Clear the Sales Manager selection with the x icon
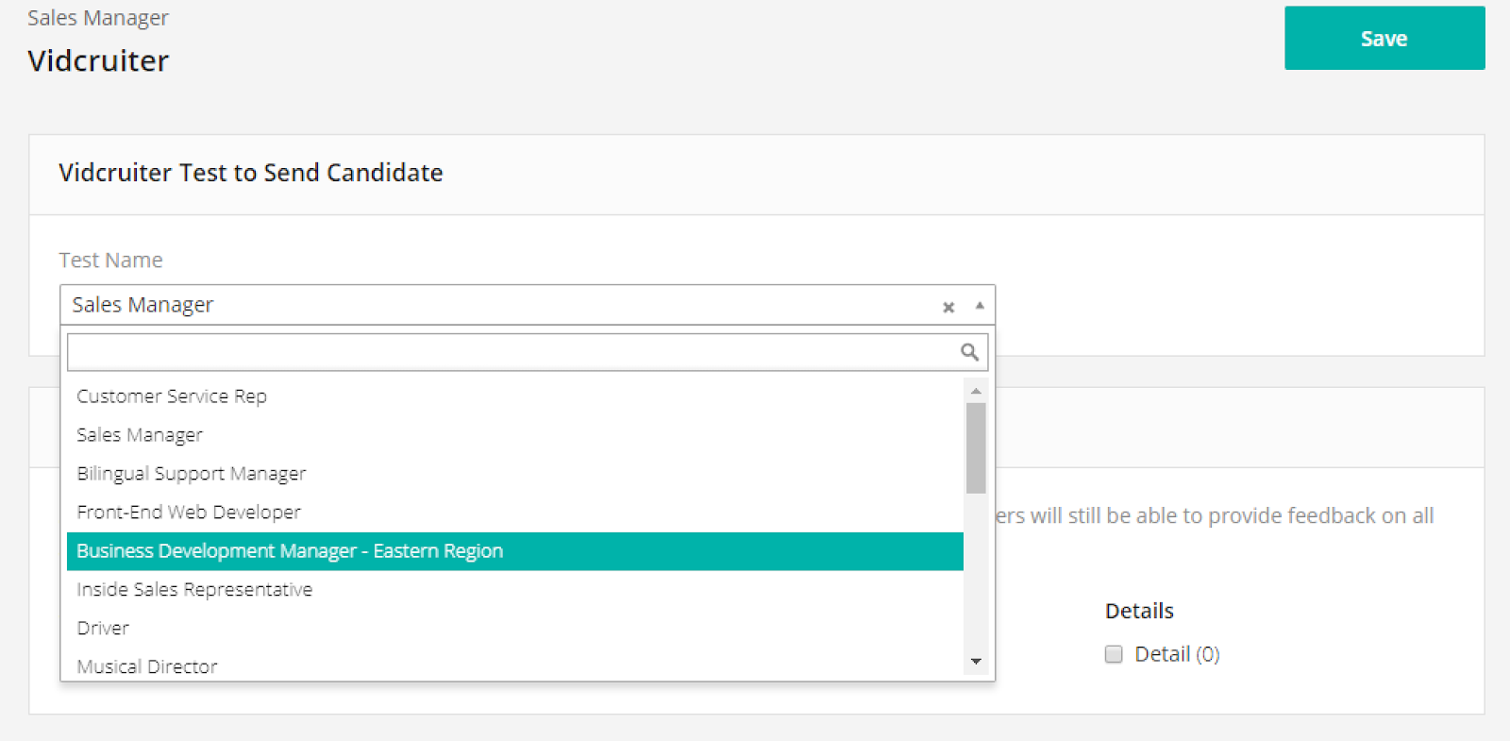Viewport: 1510px width, 741px height. point(948,307)
